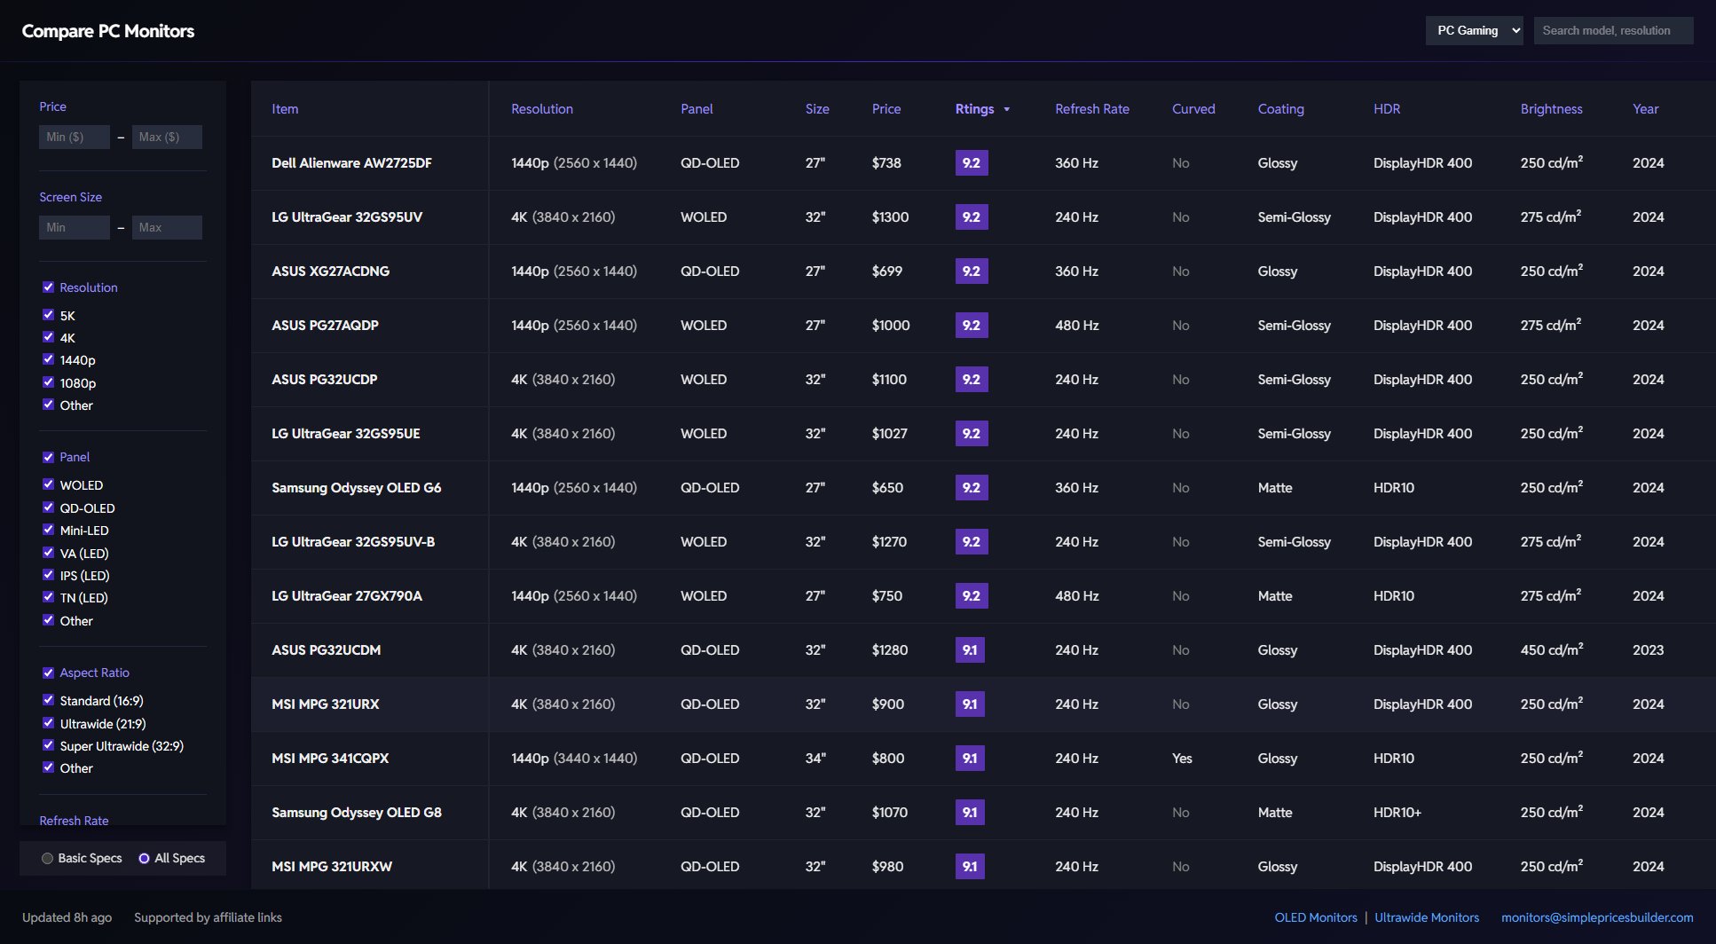The image size is (1716, 944).
Task: Toggle the QD-OLED panel checkbox
Action: pos(49,507)
